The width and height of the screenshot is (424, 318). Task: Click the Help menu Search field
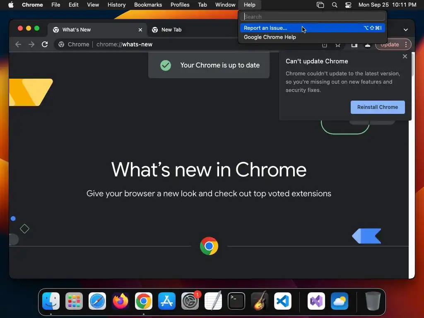tap(313, 17)
